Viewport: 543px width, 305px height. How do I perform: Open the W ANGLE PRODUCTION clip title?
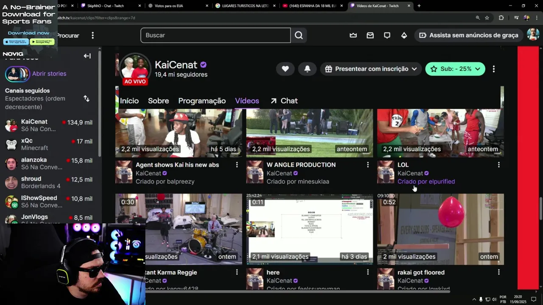coord(301,165)
